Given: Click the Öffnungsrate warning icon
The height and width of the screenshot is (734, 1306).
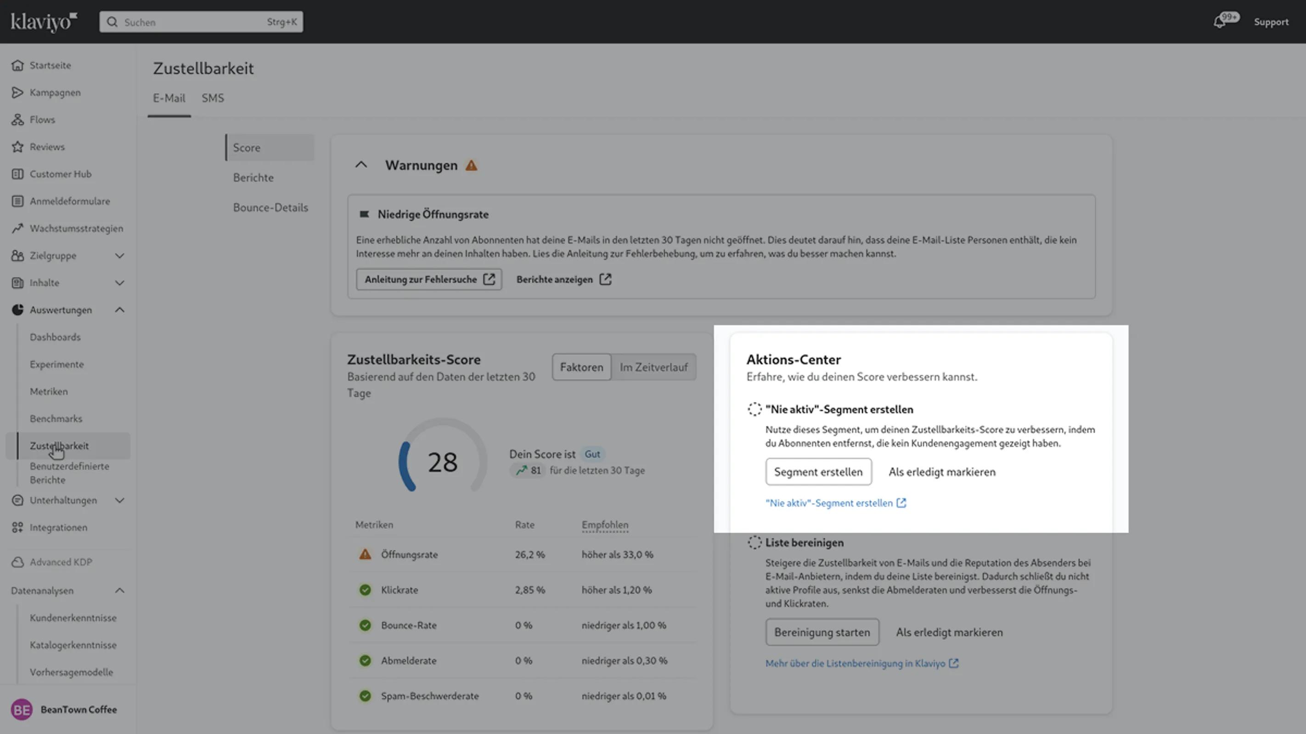Looking at the screenshot, I should (x=365, y=554).
